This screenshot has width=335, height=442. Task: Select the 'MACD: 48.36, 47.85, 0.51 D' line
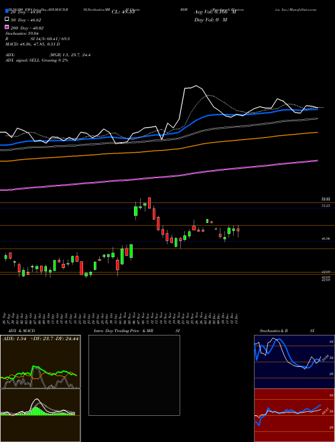32,44
